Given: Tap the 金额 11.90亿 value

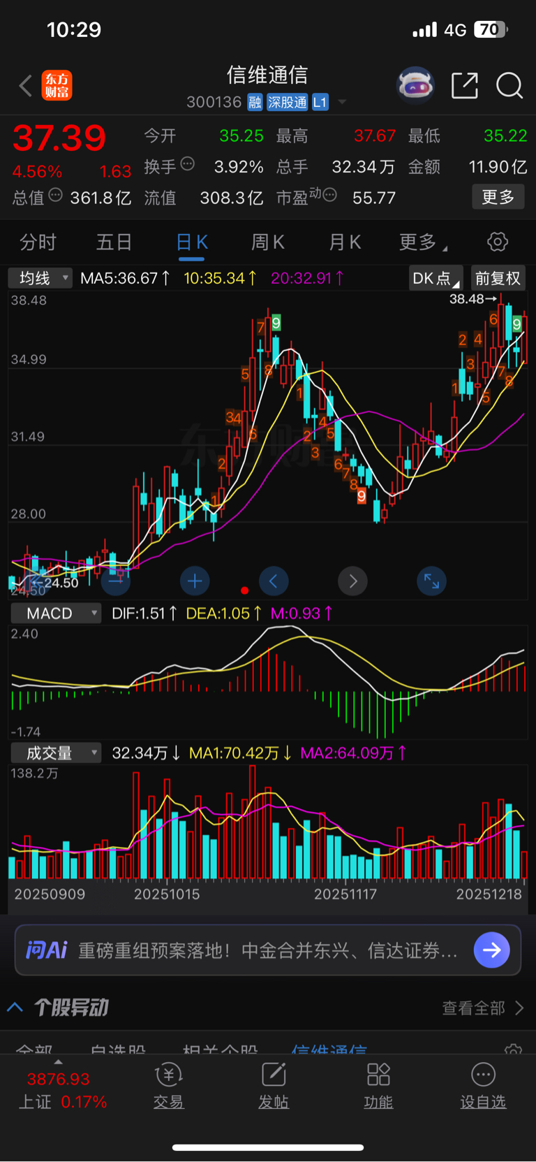Looking at the screenshot, I should click(498, 166).
